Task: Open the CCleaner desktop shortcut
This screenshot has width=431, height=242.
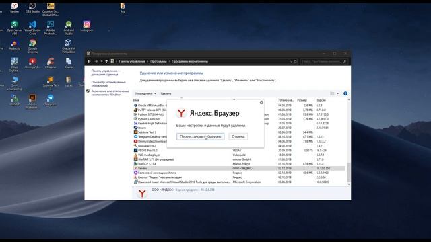Action: point(51,63)
